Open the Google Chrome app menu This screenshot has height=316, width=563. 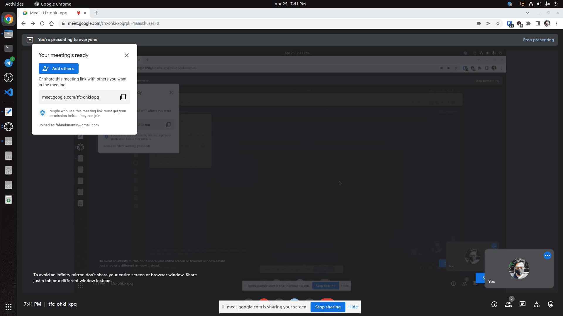coord(53,4)
